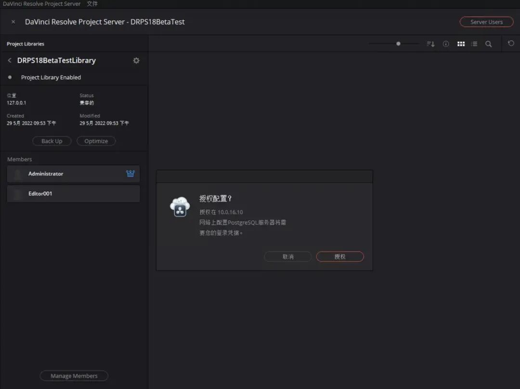This screenshot has width=520, height=389.
Task: Click the Members label
Action: pos(20,159)
